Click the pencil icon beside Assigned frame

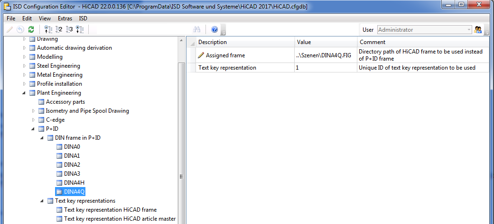tap(201, 55)
